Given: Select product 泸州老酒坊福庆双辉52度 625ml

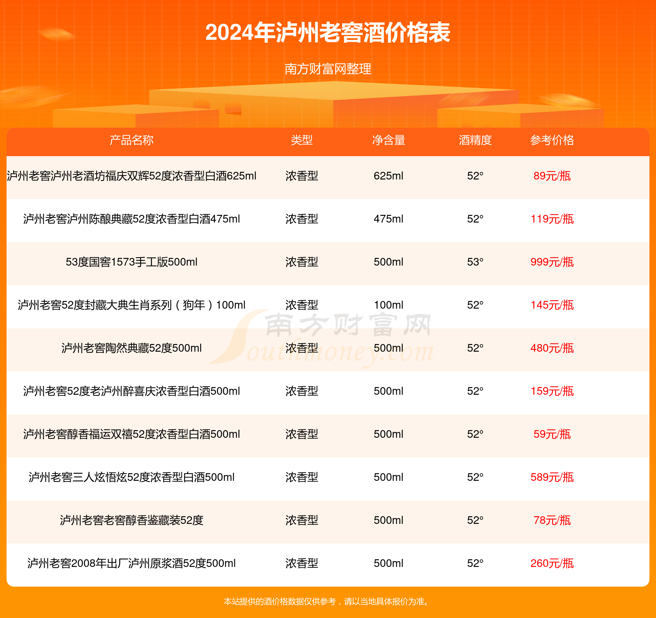Looking at the screenshot, I should (132, 176).
